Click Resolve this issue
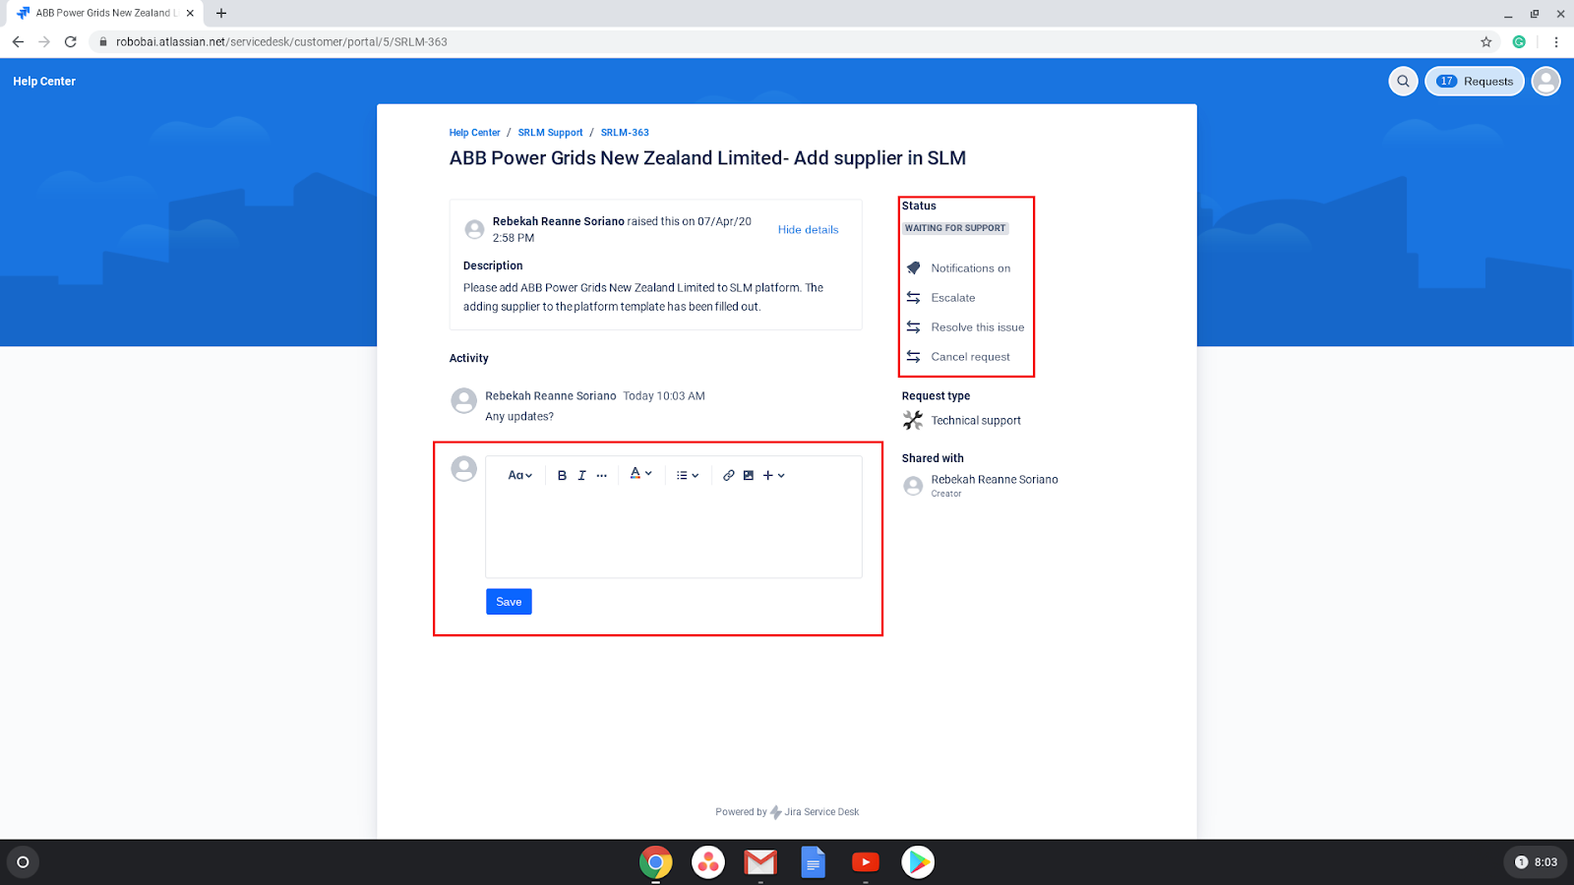This screenshot has width=1574, height=885. (x=977, y=327)
